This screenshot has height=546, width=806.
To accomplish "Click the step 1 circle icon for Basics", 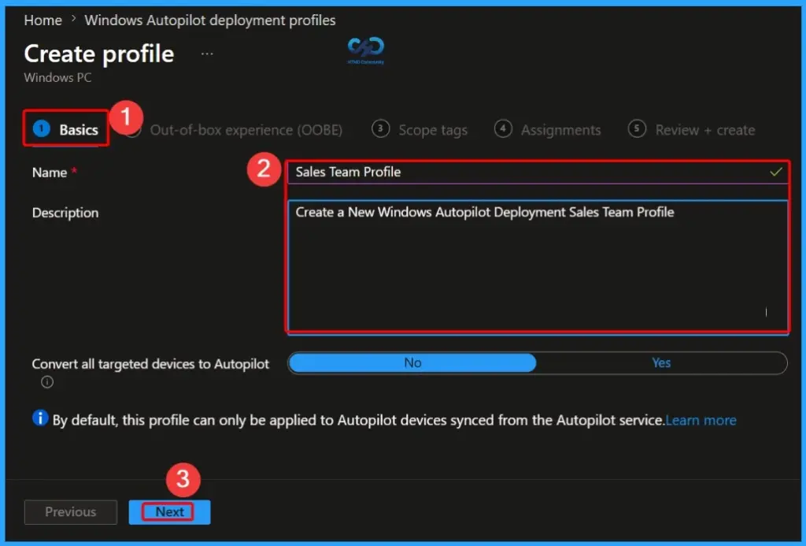I will point(42,128).
